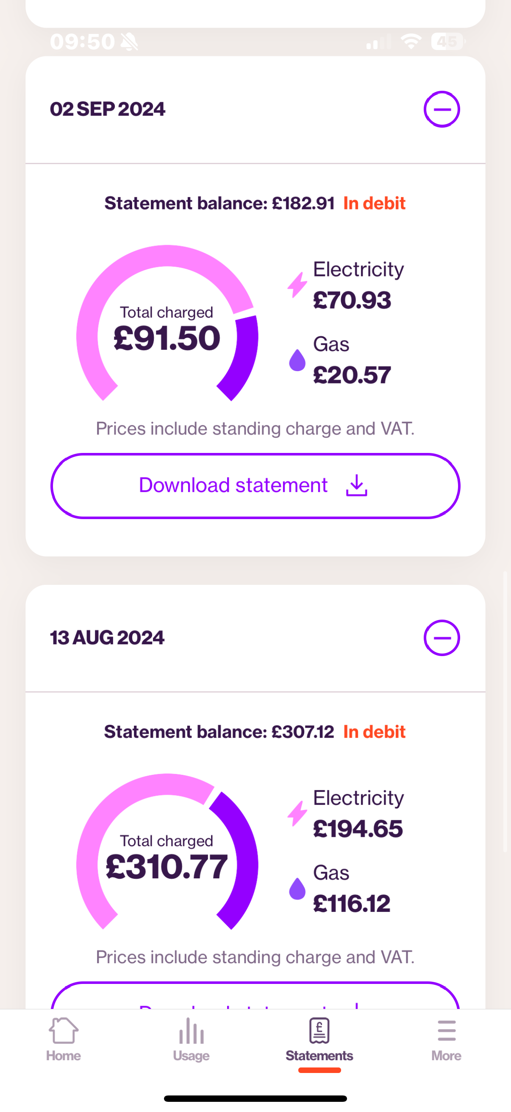511x1112 pixels.
Task: Tap August electricity lightning bolt icon
Action: [297, 814]
